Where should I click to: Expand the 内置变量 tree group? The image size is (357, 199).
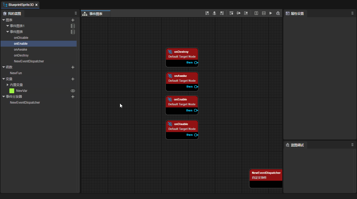pos(7,85)
